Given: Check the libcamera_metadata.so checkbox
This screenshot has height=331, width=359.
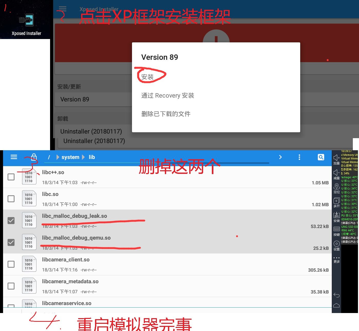Looking at the screenshot, I should [11, 286].
